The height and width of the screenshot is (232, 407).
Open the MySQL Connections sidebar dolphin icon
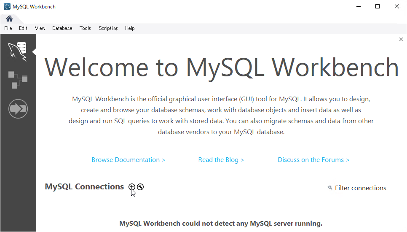click(18, 51)
